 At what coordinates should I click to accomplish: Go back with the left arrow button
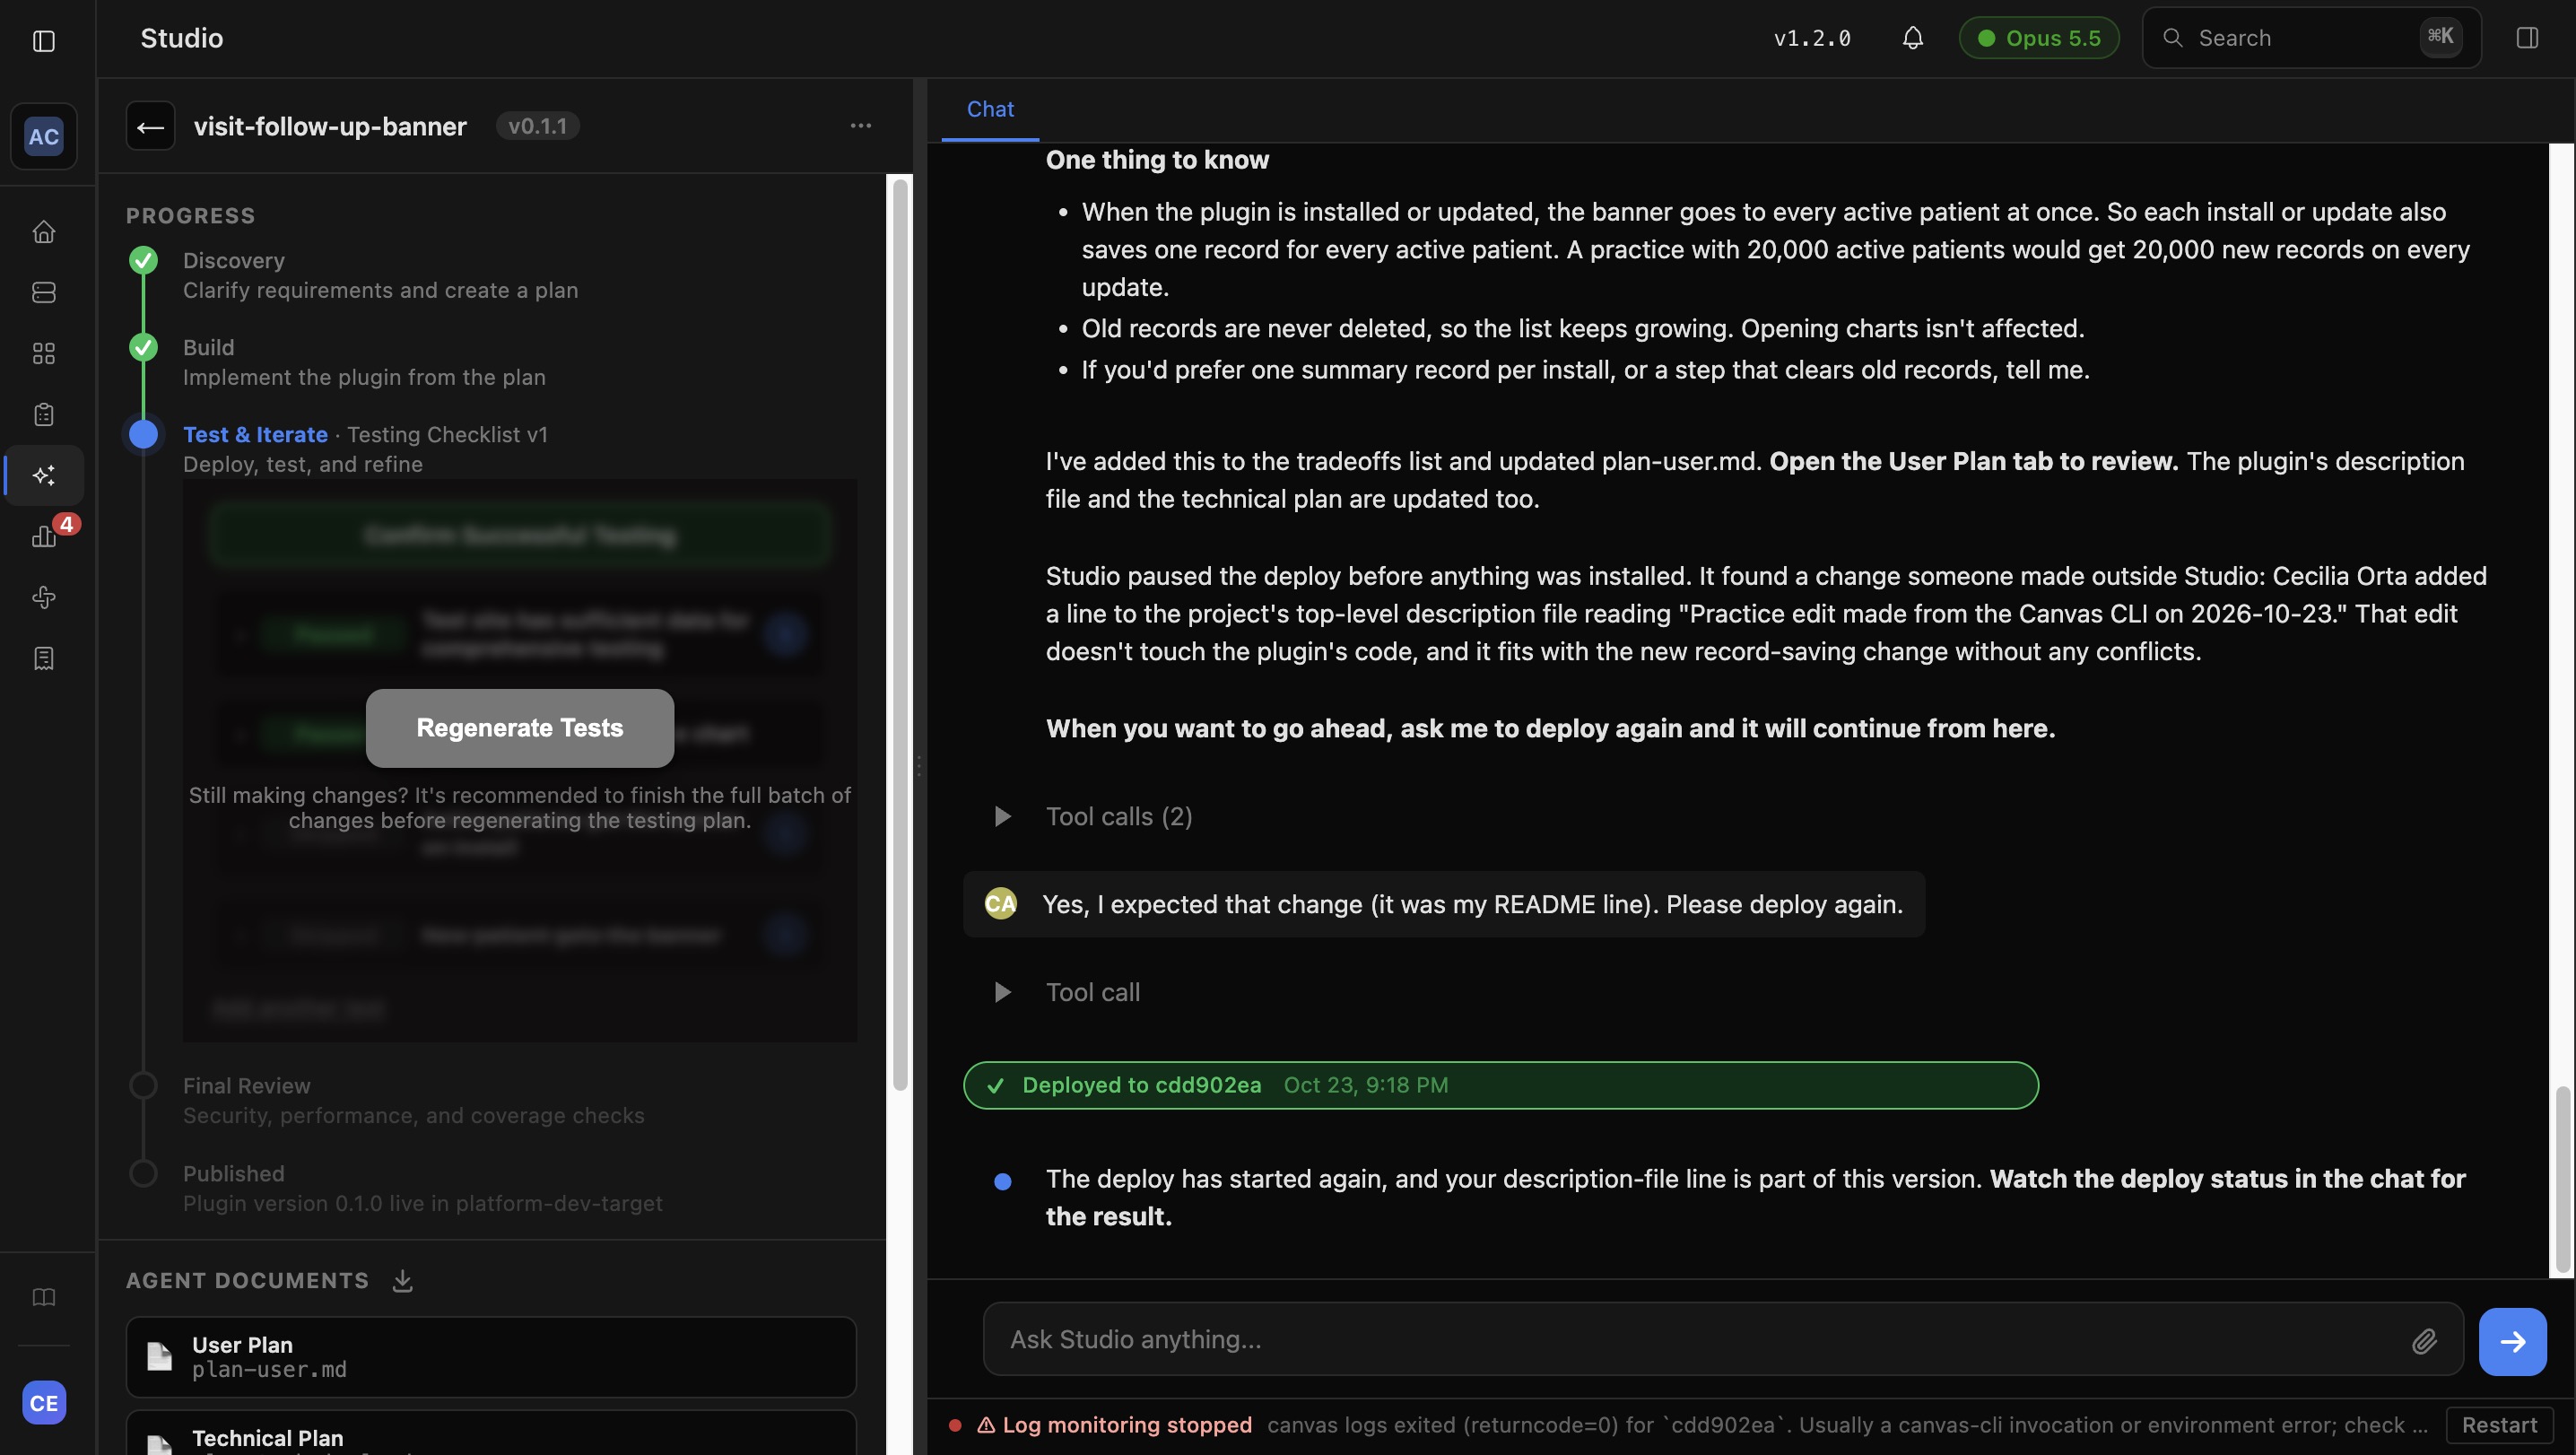click(x=150, y=126)
